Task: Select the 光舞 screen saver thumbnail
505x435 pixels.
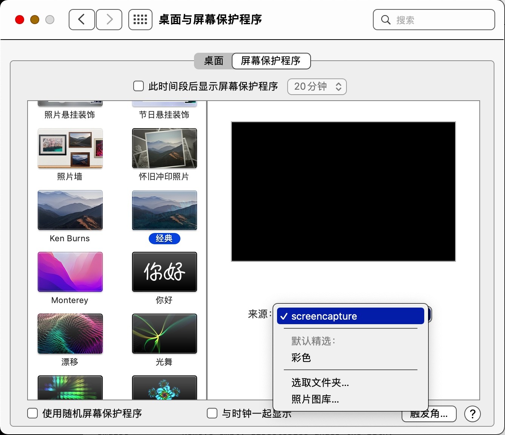Action: 164,334
